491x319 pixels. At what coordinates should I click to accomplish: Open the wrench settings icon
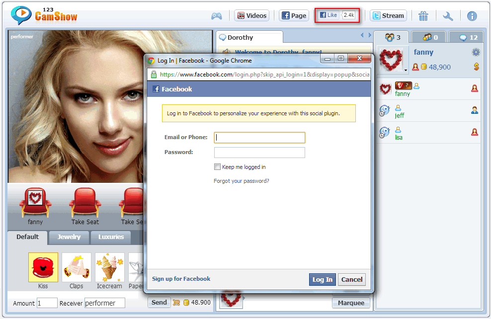click(x=448, y=16)
